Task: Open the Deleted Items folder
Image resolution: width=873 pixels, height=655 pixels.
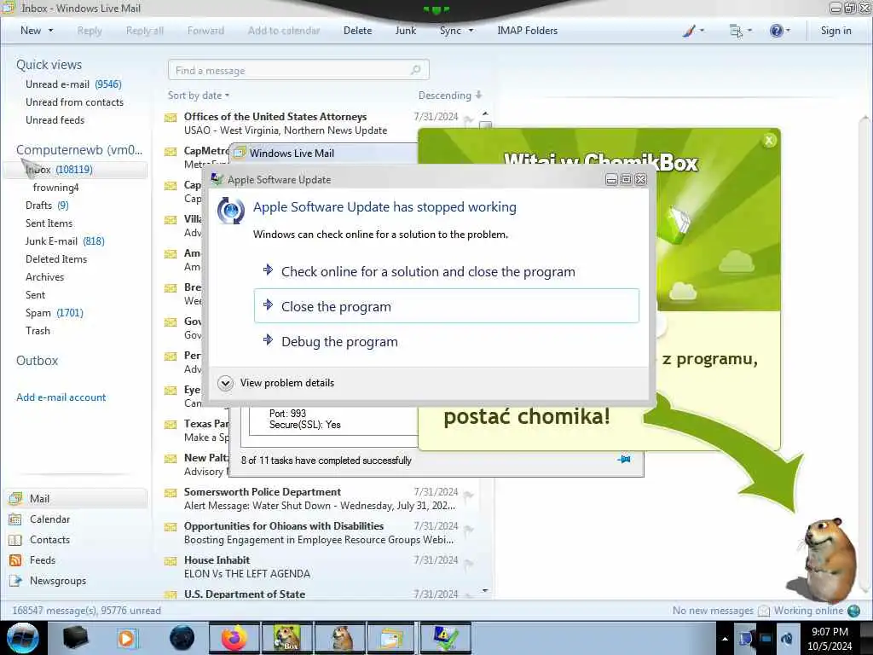Action: click(55, 259)
